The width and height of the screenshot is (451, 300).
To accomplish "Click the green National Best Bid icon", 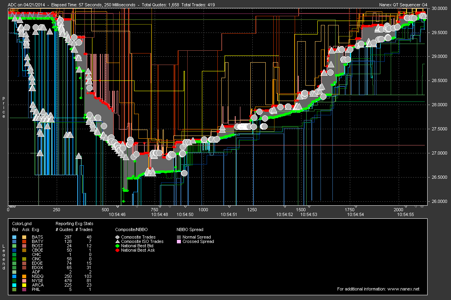I will [x=117, y=246].
